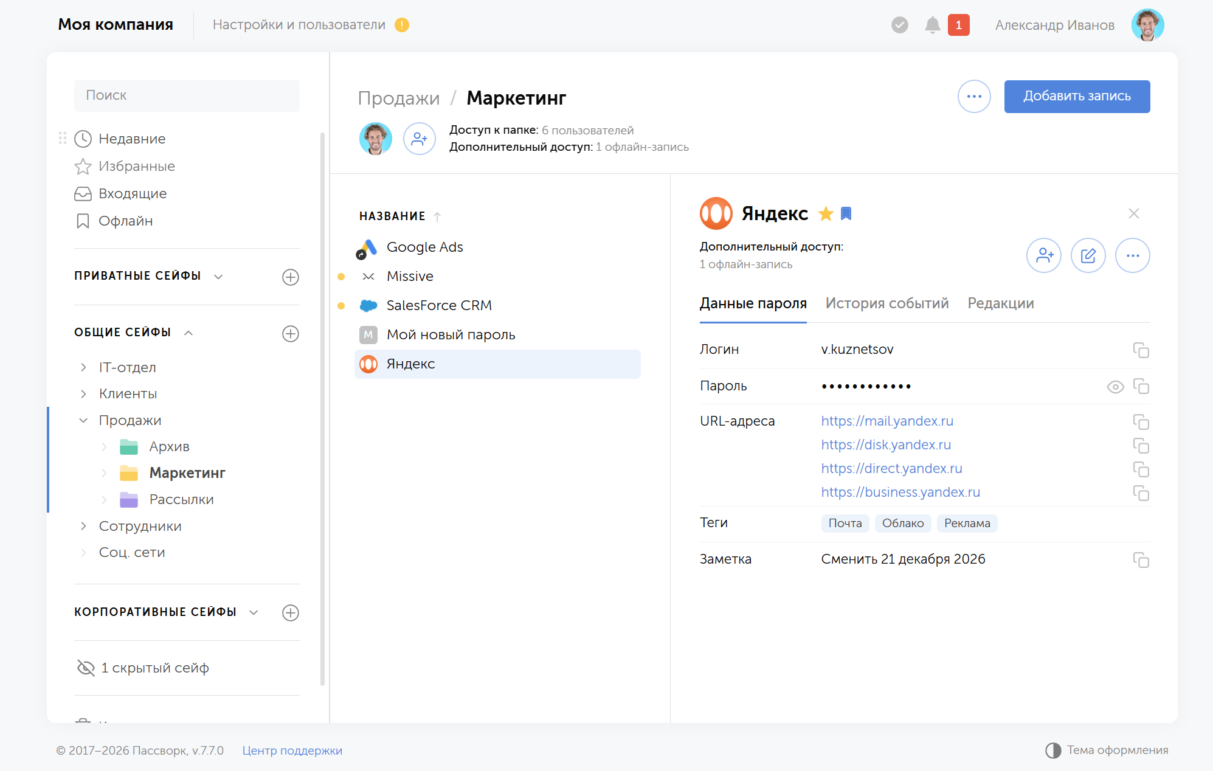Image resolution: width=1213 pixels, height=771 pixels.
Task: Click the Поиск search field
Action: tap(187, 95)
